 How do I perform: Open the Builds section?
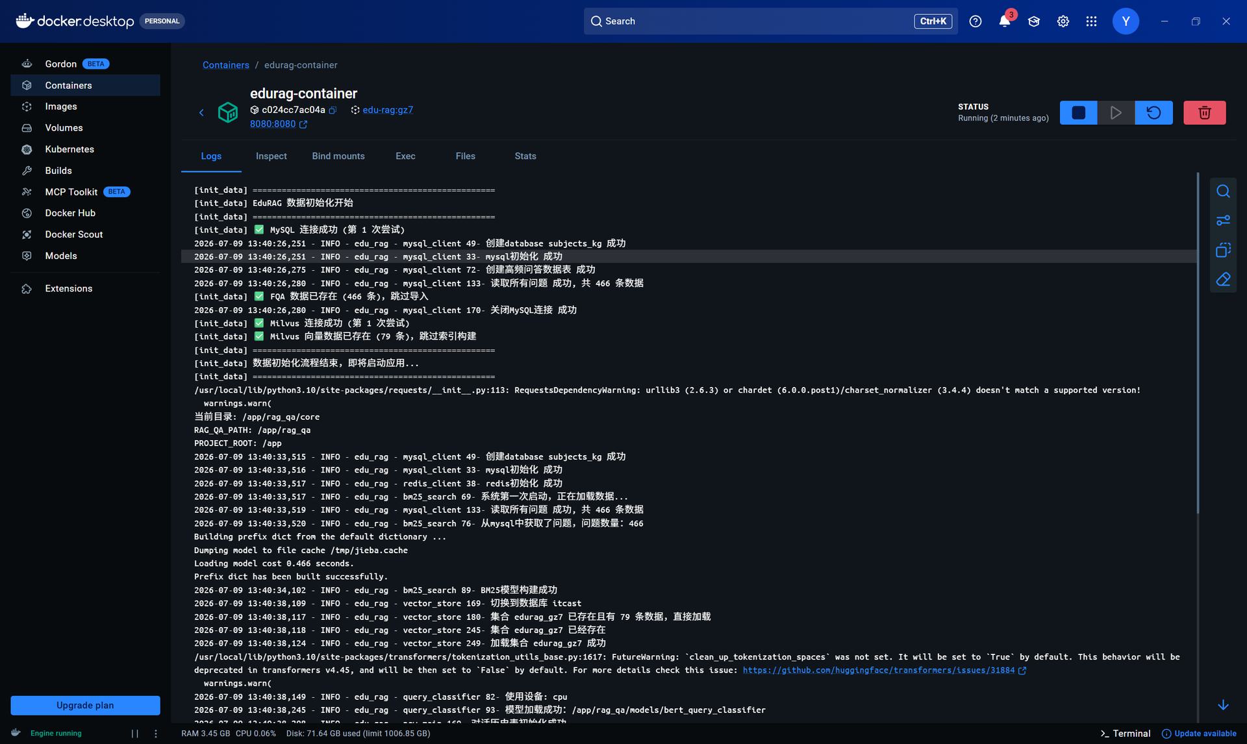click(x=85, y=171)
